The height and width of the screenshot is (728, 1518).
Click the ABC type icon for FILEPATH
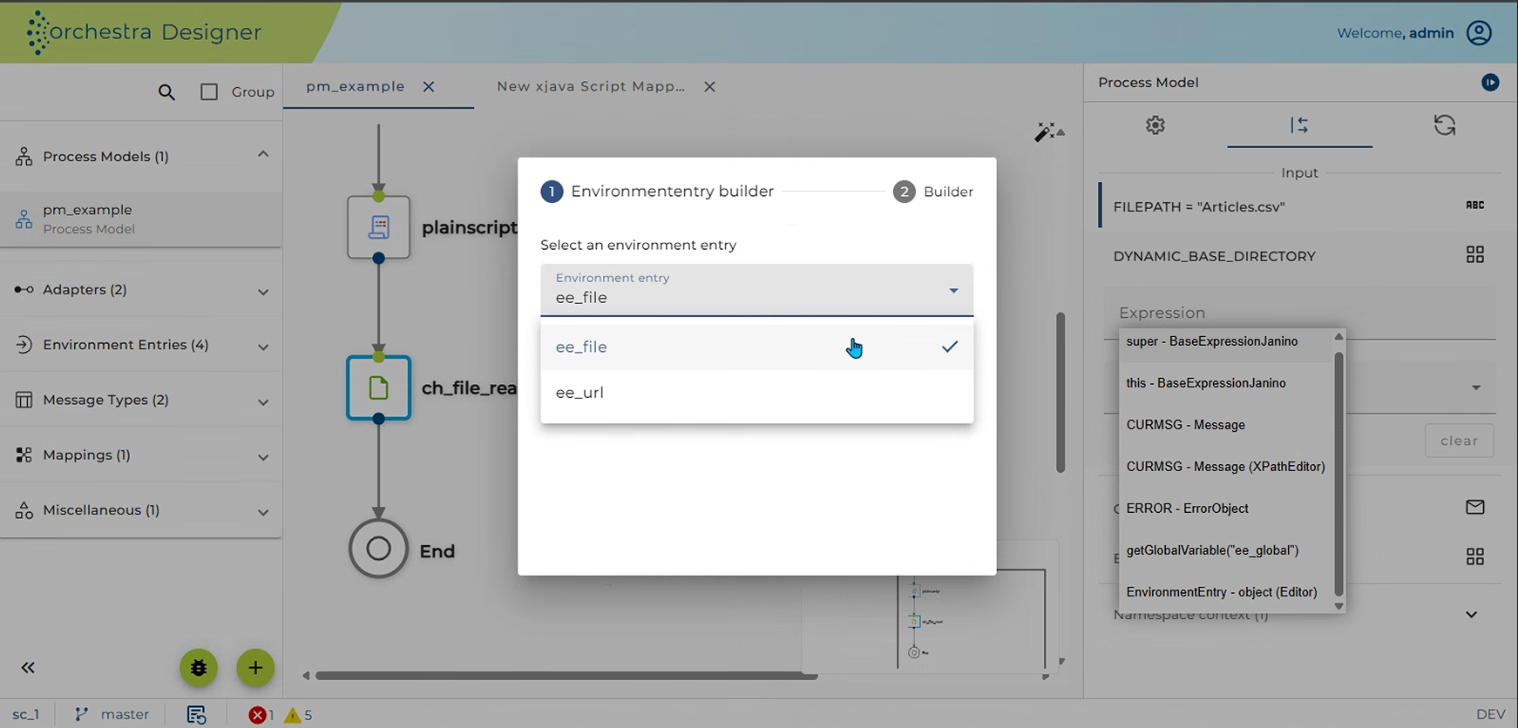point(1475,206)
